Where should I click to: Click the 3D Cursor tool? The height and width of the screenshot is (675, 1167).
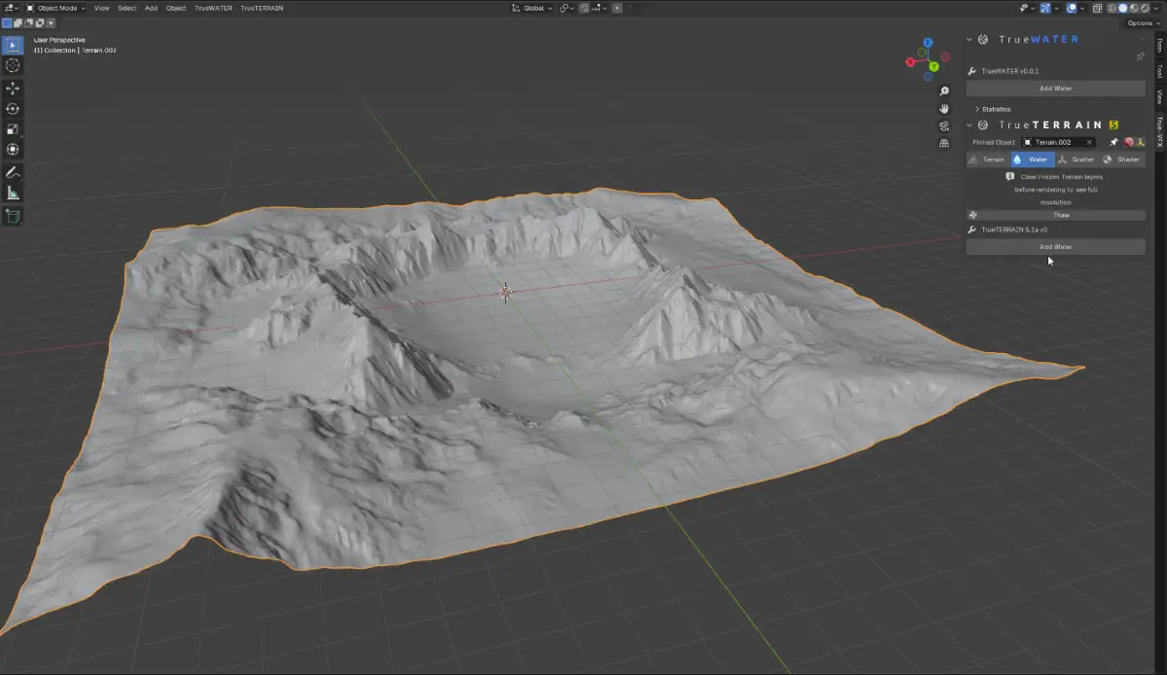click(13, 65)
